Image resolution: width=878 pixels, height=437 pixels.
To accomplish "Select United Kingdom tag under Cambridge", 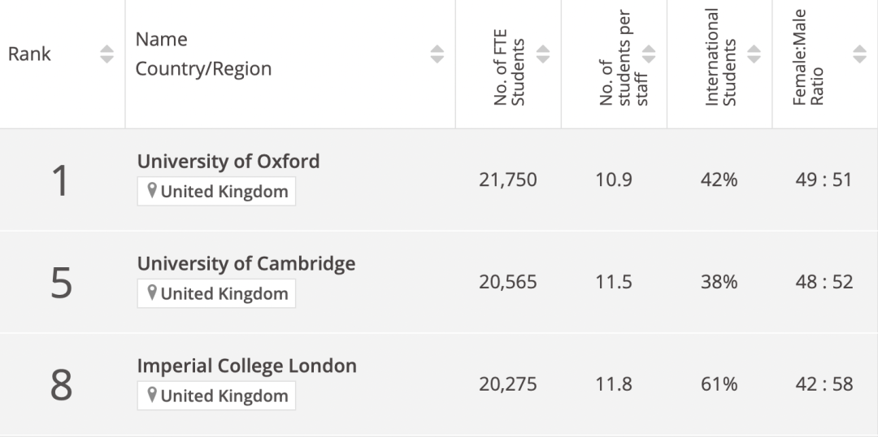I will [x=217, y=293].
